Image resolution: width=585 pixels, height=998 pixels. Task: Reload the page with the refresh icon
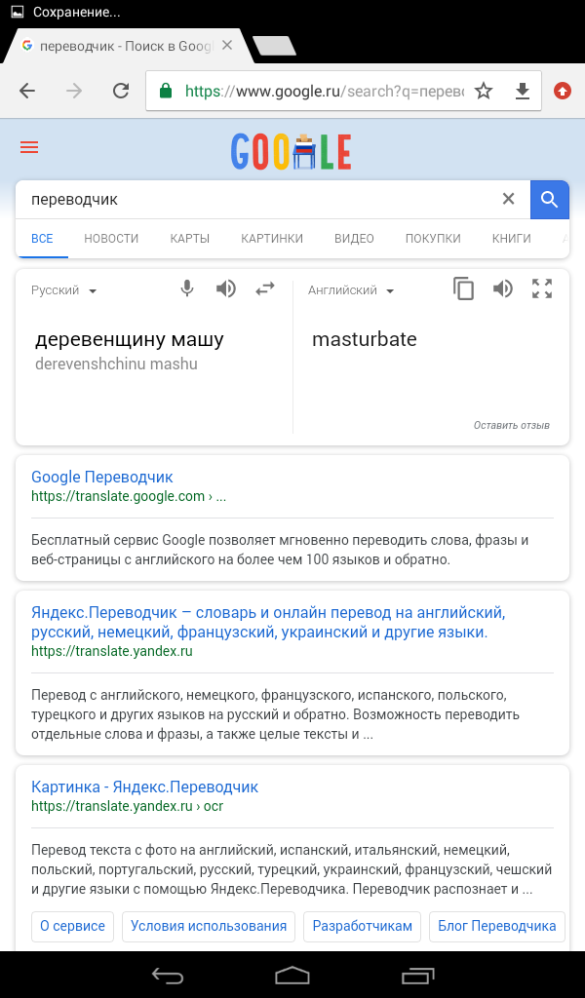point(120,90)
